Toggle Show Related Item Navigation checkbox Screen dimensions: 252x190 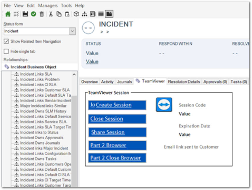pyautogui.click(x=6, y=41)
